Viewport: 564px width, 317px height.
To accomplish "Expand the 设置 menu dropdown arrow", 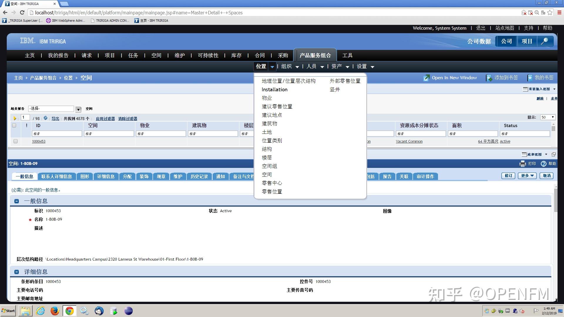I will pos(372,67).
